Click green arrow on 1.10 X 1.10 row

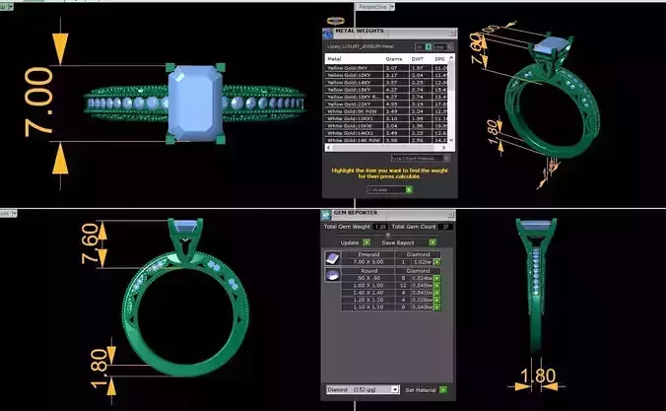coord(436,308)
